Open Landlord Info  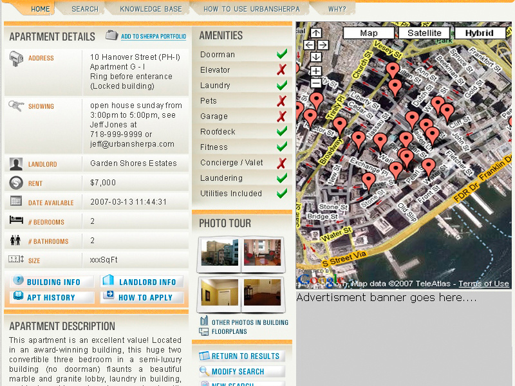pyautogui.click(x=142, y=282)
